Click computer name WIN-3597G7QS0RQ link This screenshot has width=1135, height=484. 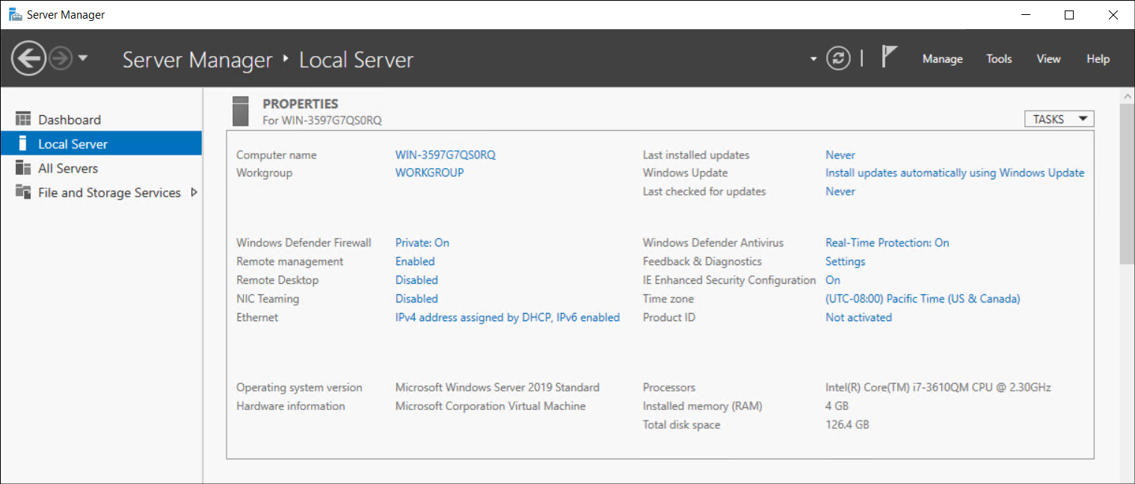[446, 155]
